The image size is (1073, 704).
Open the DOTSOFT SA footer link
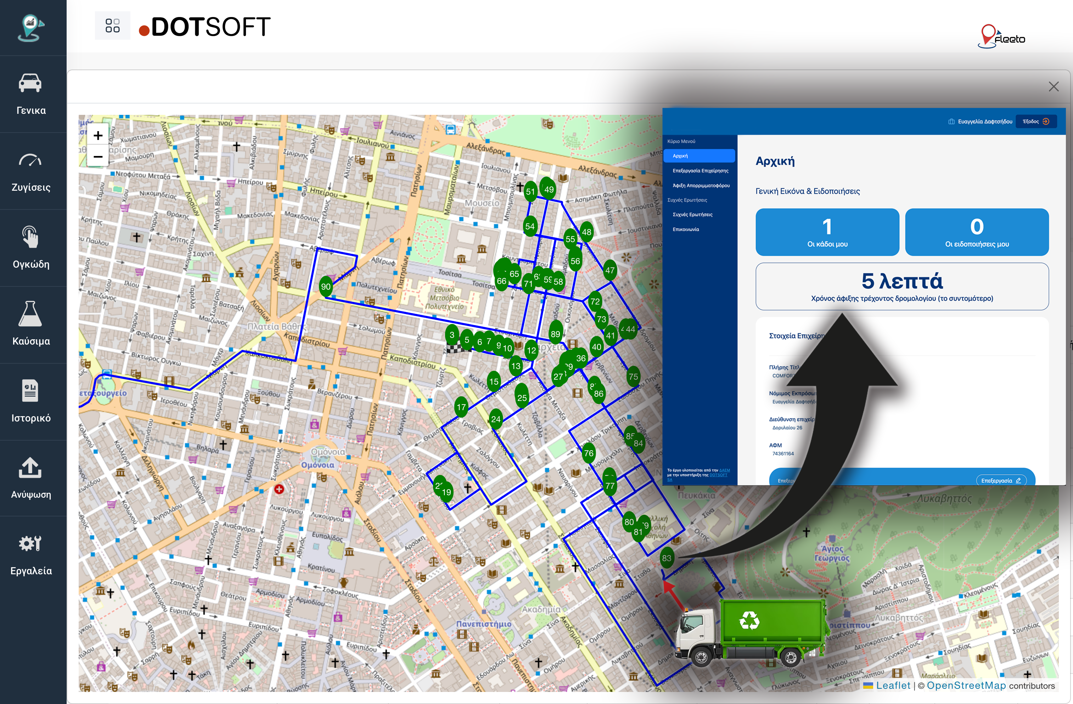[719, 474]
